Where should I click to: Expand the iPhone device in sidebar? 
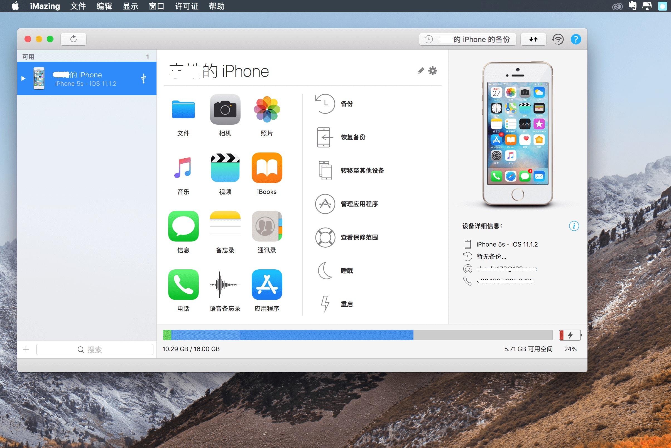[23, 78]
